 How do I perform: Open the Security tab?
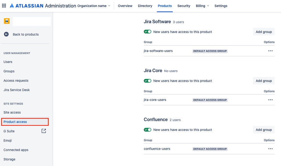[x=184, y=6]
